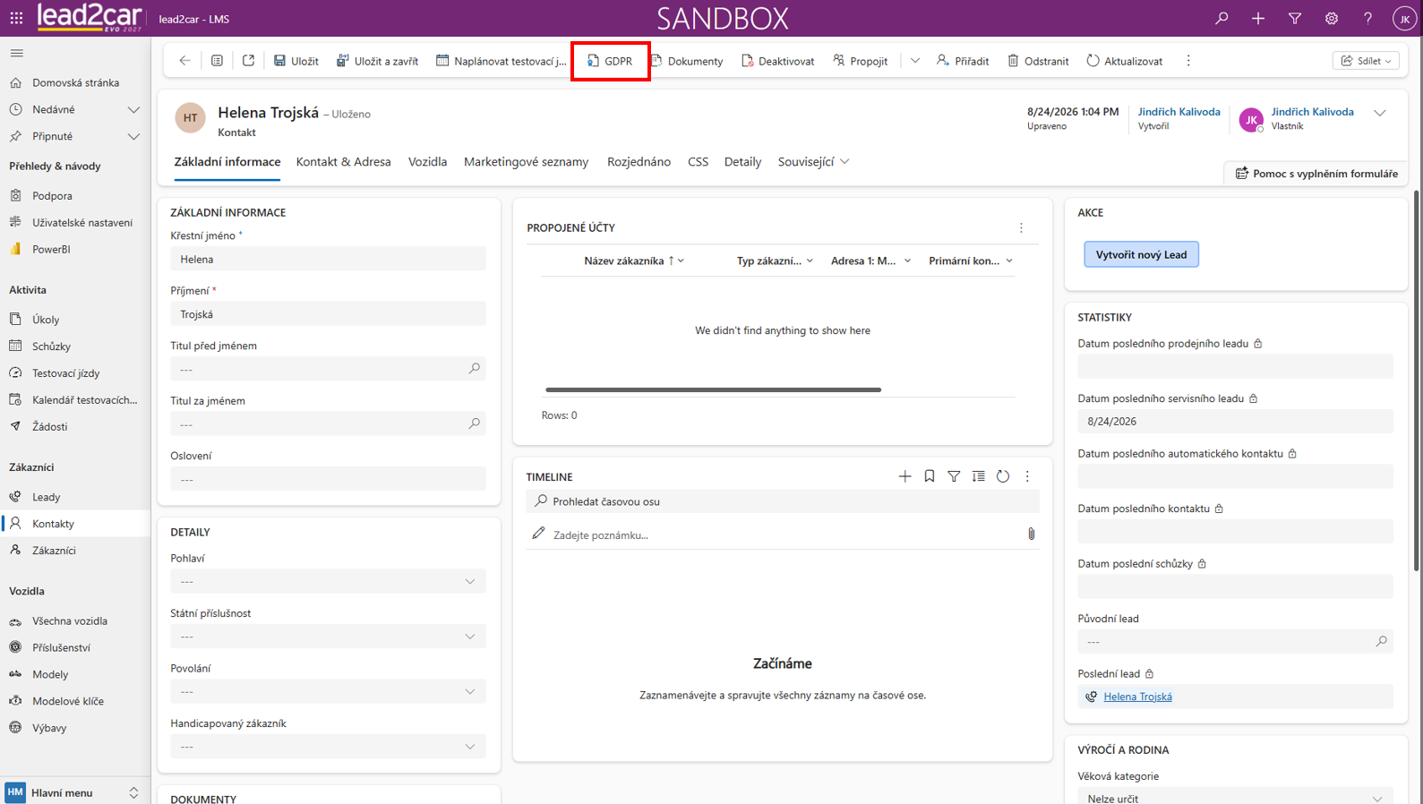Click Vytvořit nový Lead button
This screenshot has height=804, width=1423.
[1141, 254]
